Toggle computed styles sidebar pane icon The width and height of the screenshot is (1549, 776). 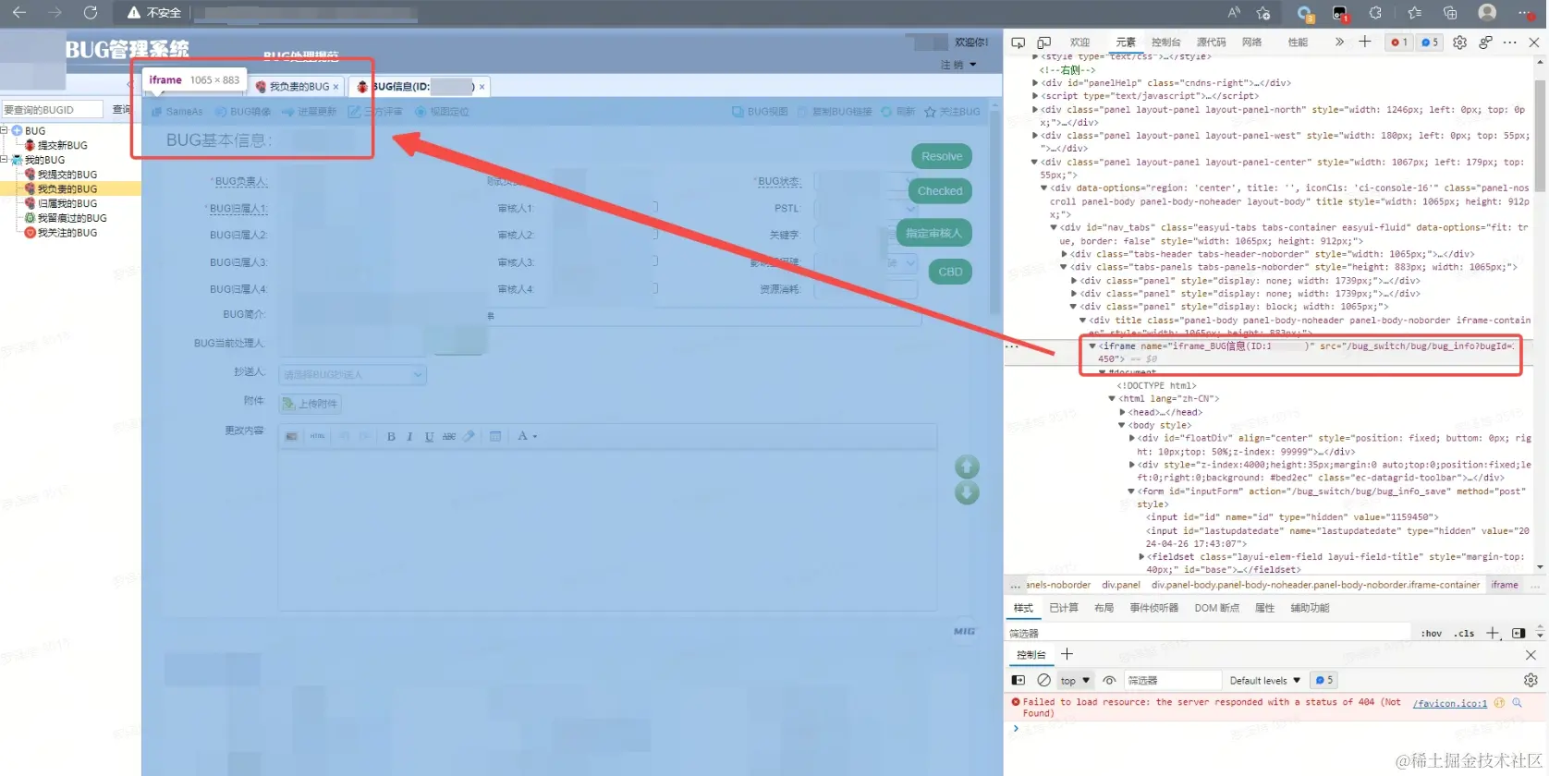click(x=1519, y=633)
